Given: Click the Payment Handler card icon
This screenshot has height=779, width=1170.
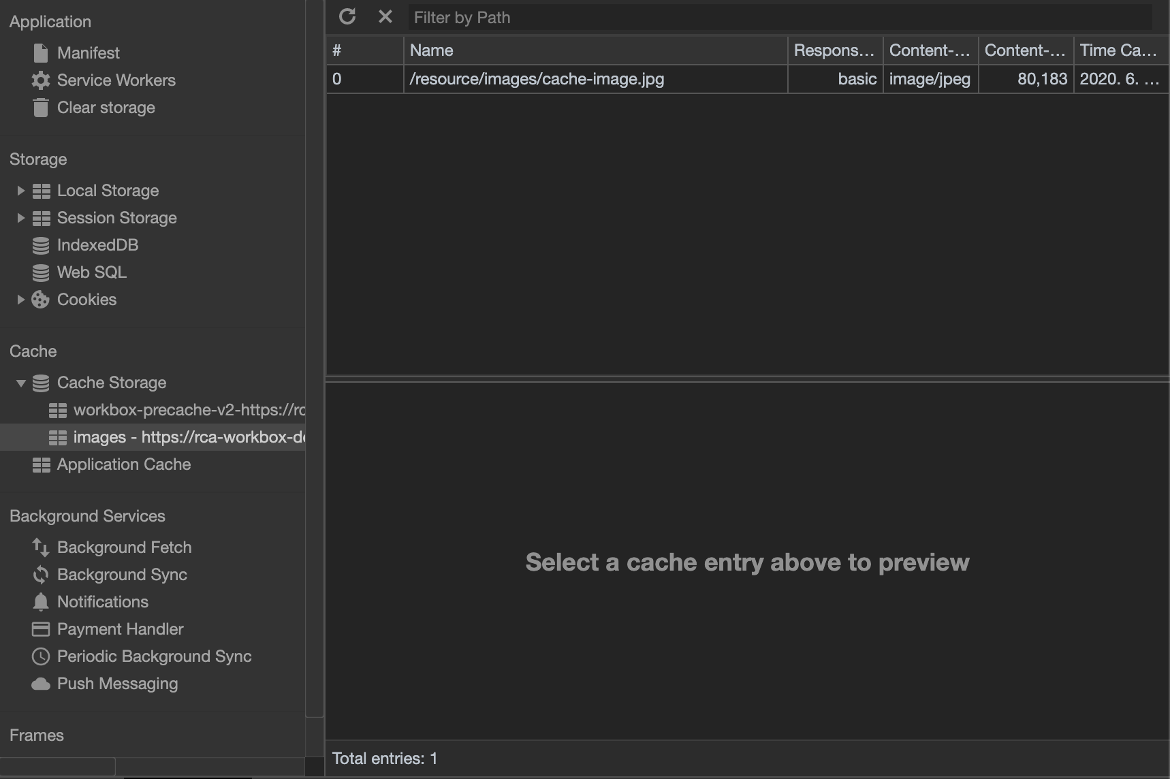Looking at the screenshot, I should point(41,629).
